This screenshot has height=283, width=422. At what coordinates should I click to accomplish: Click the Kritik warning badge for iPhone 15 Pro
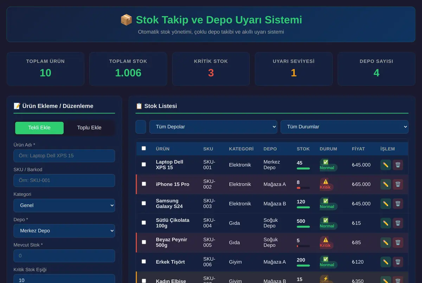click(326, 184)
